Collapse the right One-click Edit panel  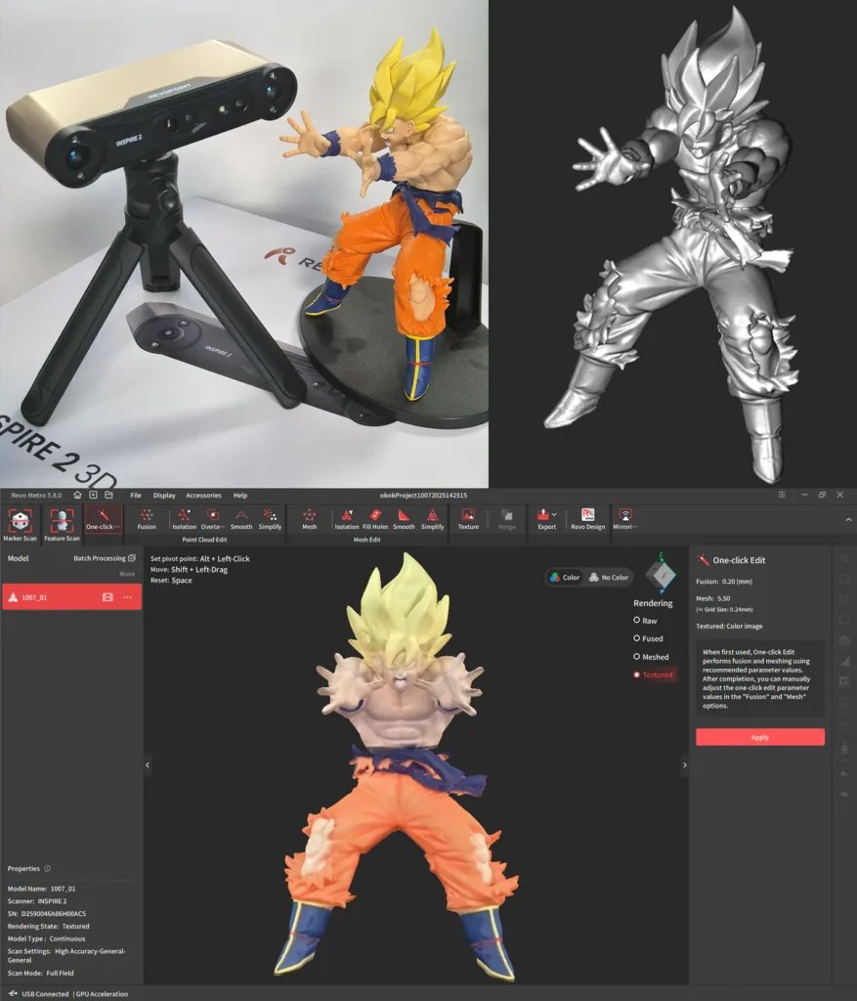[685, 764]
